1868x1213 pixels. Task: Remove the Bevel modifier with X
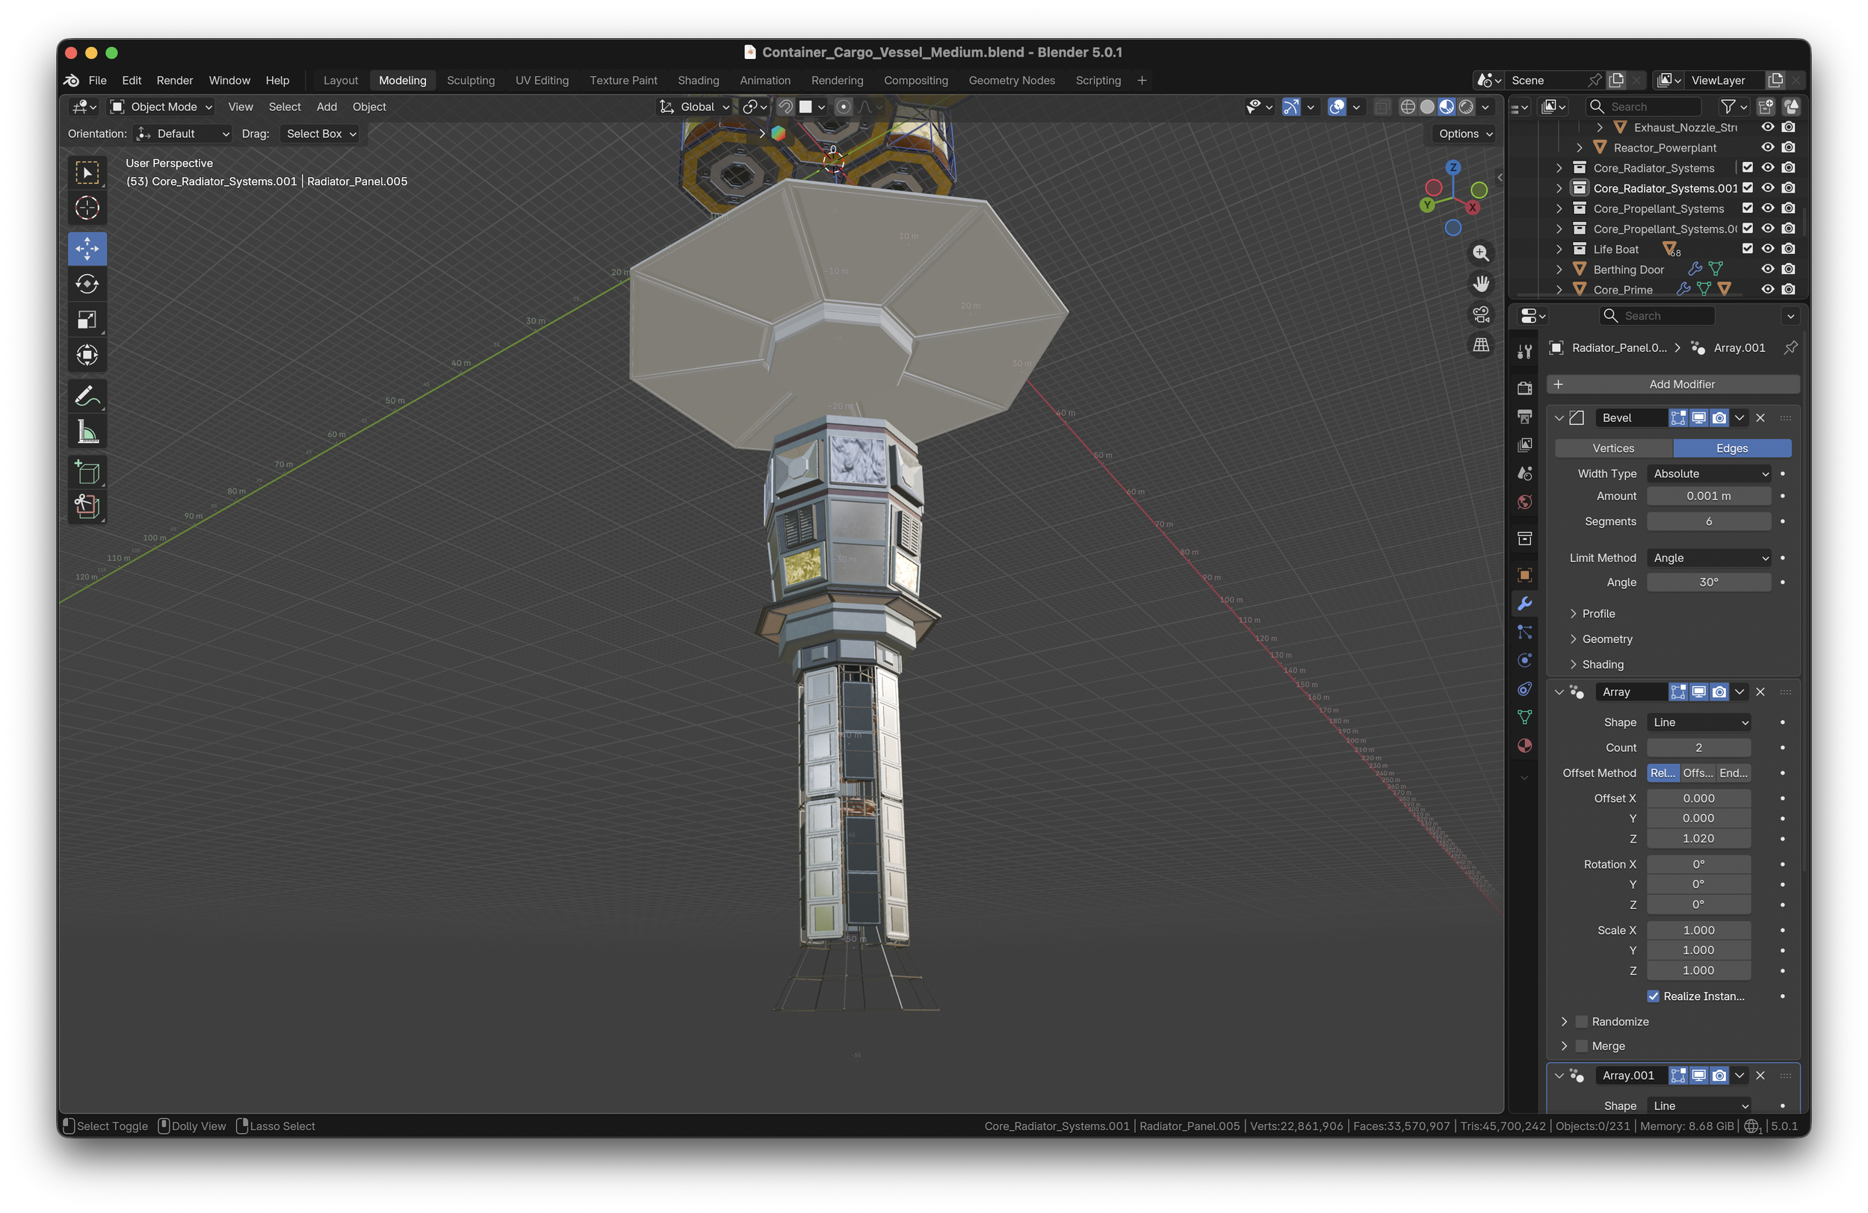pyautogui.click(x=1760, y=418)
